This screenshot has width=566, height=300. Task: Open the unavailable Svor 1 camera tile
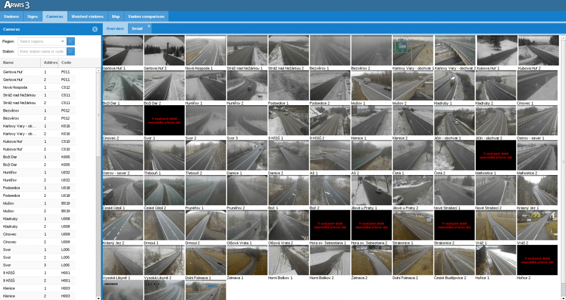[x=164, y=120]
